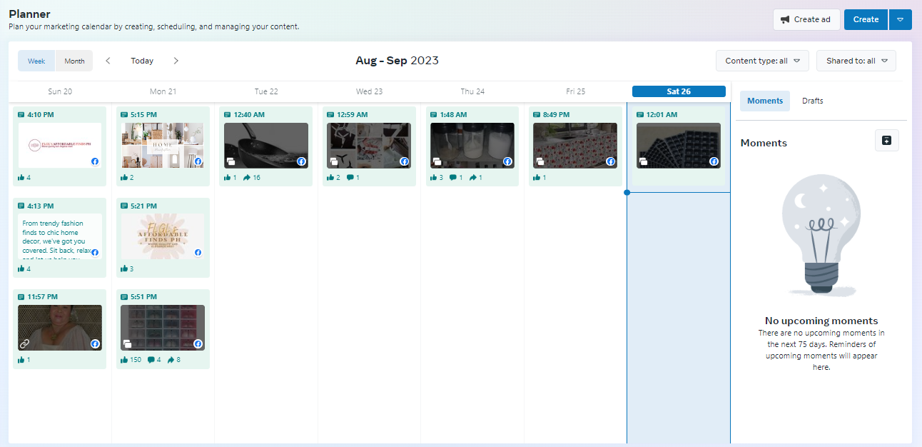Switch to Month view

74,61
